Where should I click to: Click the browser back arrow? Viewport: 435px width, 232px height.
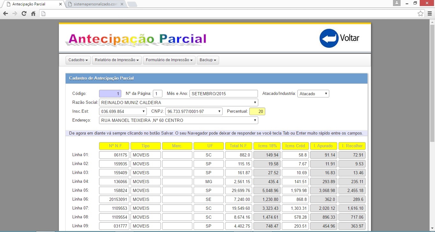coord(5,13)
